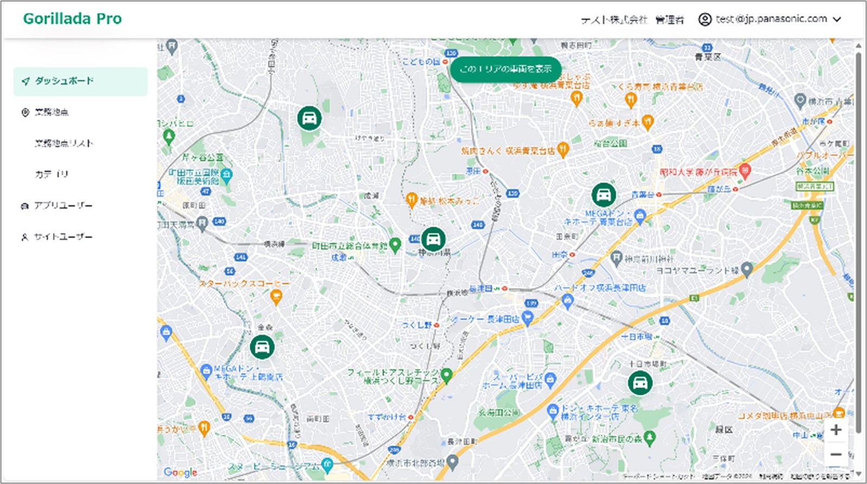Click the このエリアの車両を表示 button
Viewport: 867px width, 484px height.
(506, 69)
